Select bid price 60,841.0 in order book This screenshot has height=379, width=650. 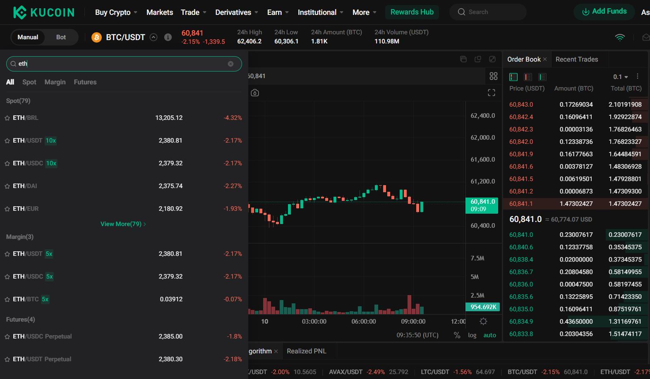521,235
